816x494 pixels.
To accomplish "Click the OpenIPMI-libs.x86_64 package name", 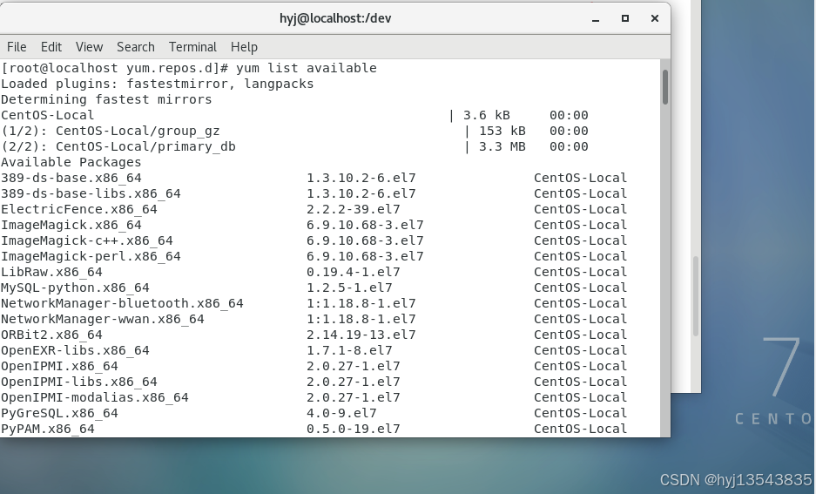I will pyautogui.click(x=79, y=382).
